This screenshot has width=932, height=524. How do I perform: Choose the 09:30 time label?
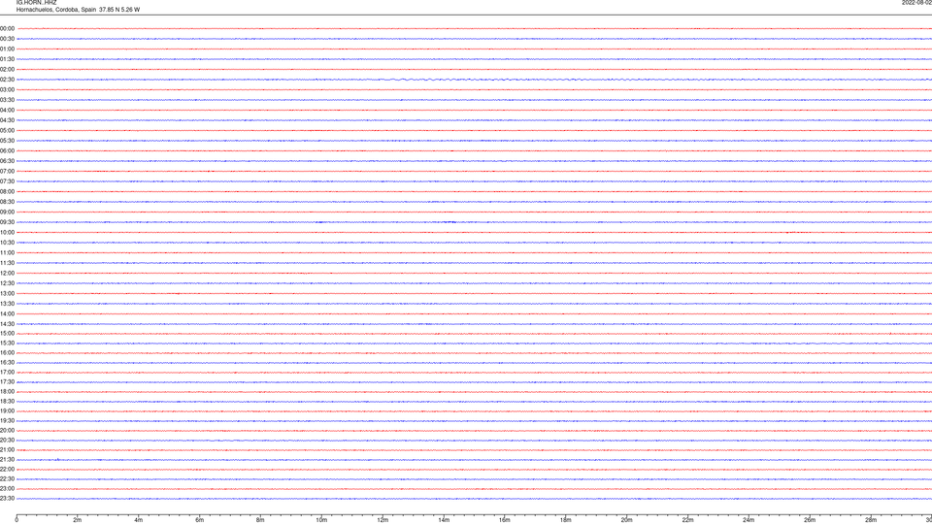point(7,222)
